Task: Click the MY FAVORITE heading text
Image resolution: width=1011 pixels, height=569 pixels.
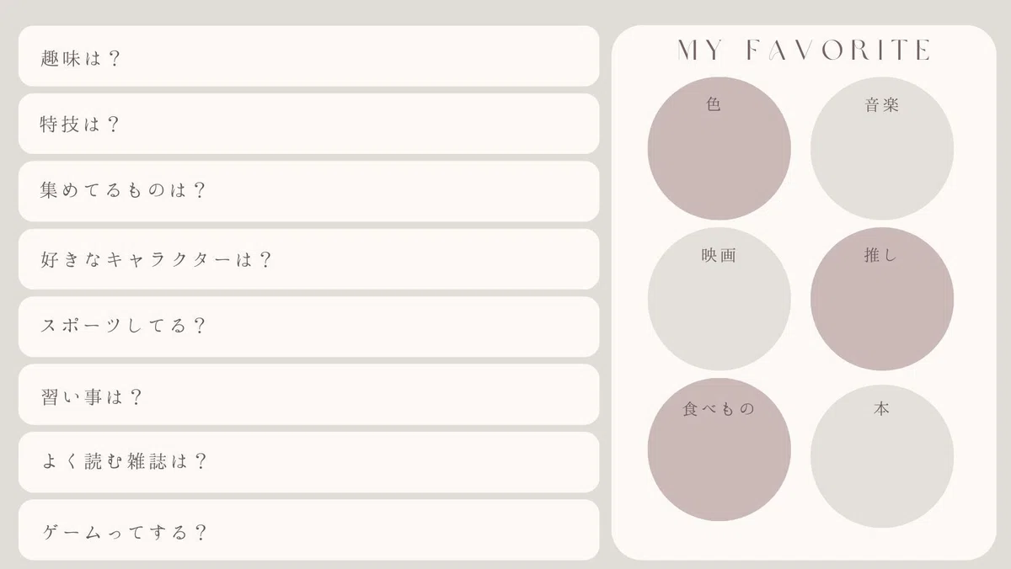Action: coord(804,51)
